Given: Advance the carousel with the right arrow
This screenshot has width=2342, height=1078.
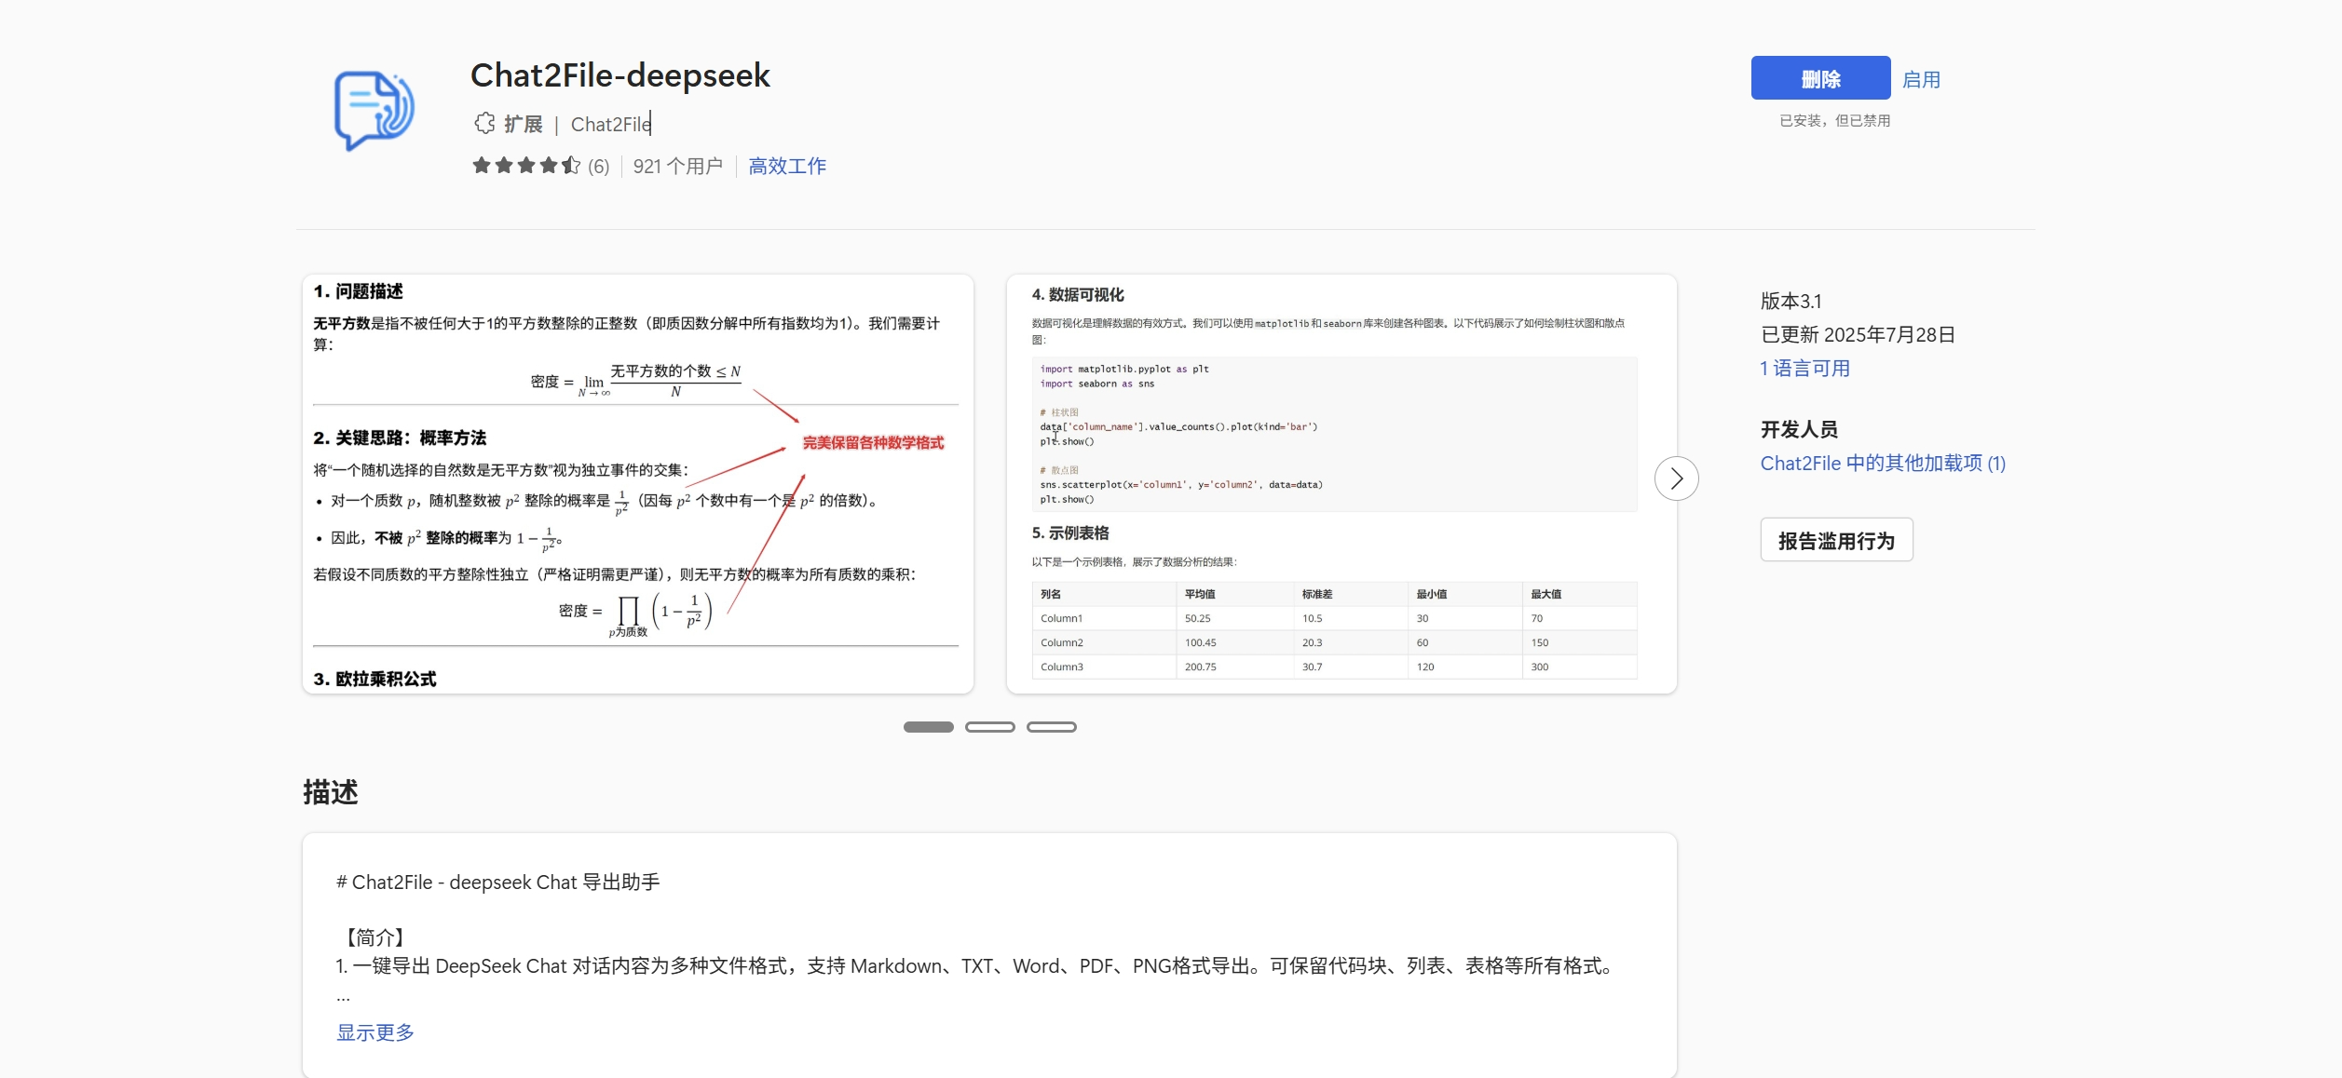Looking at the screenshot, I should [x=1676, y=478].
